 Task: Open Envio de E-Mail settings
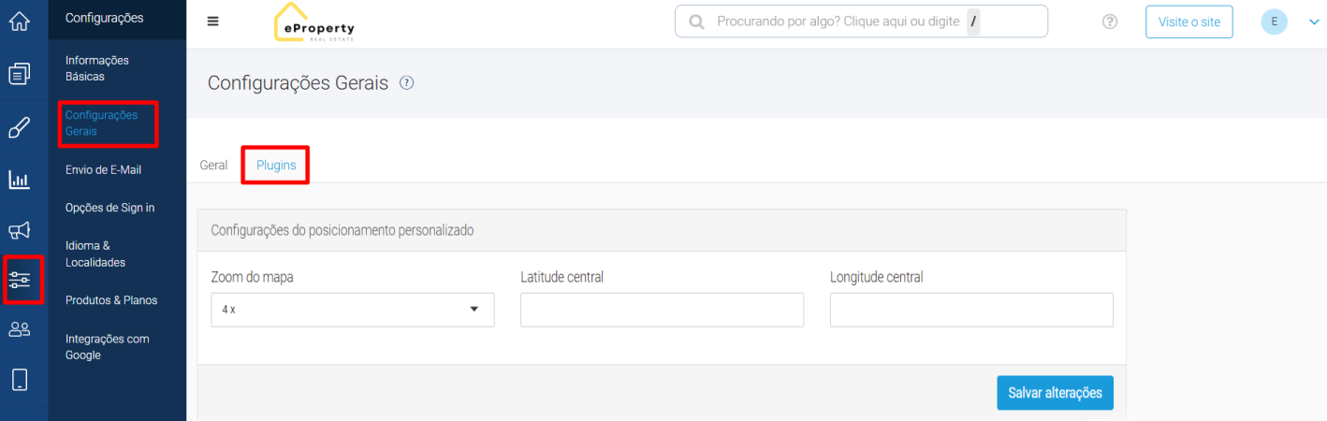coord(103,170)
